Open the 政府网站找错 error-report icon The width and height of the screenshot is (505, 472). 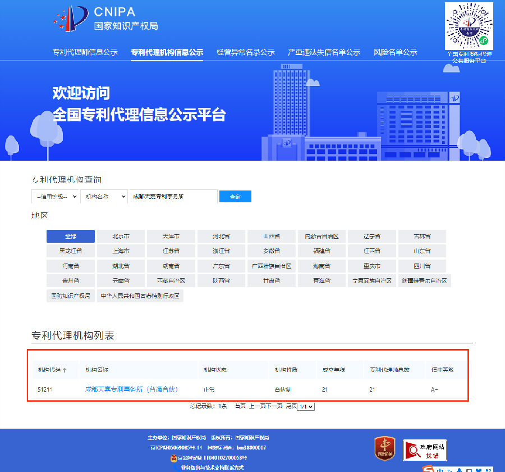425,451
